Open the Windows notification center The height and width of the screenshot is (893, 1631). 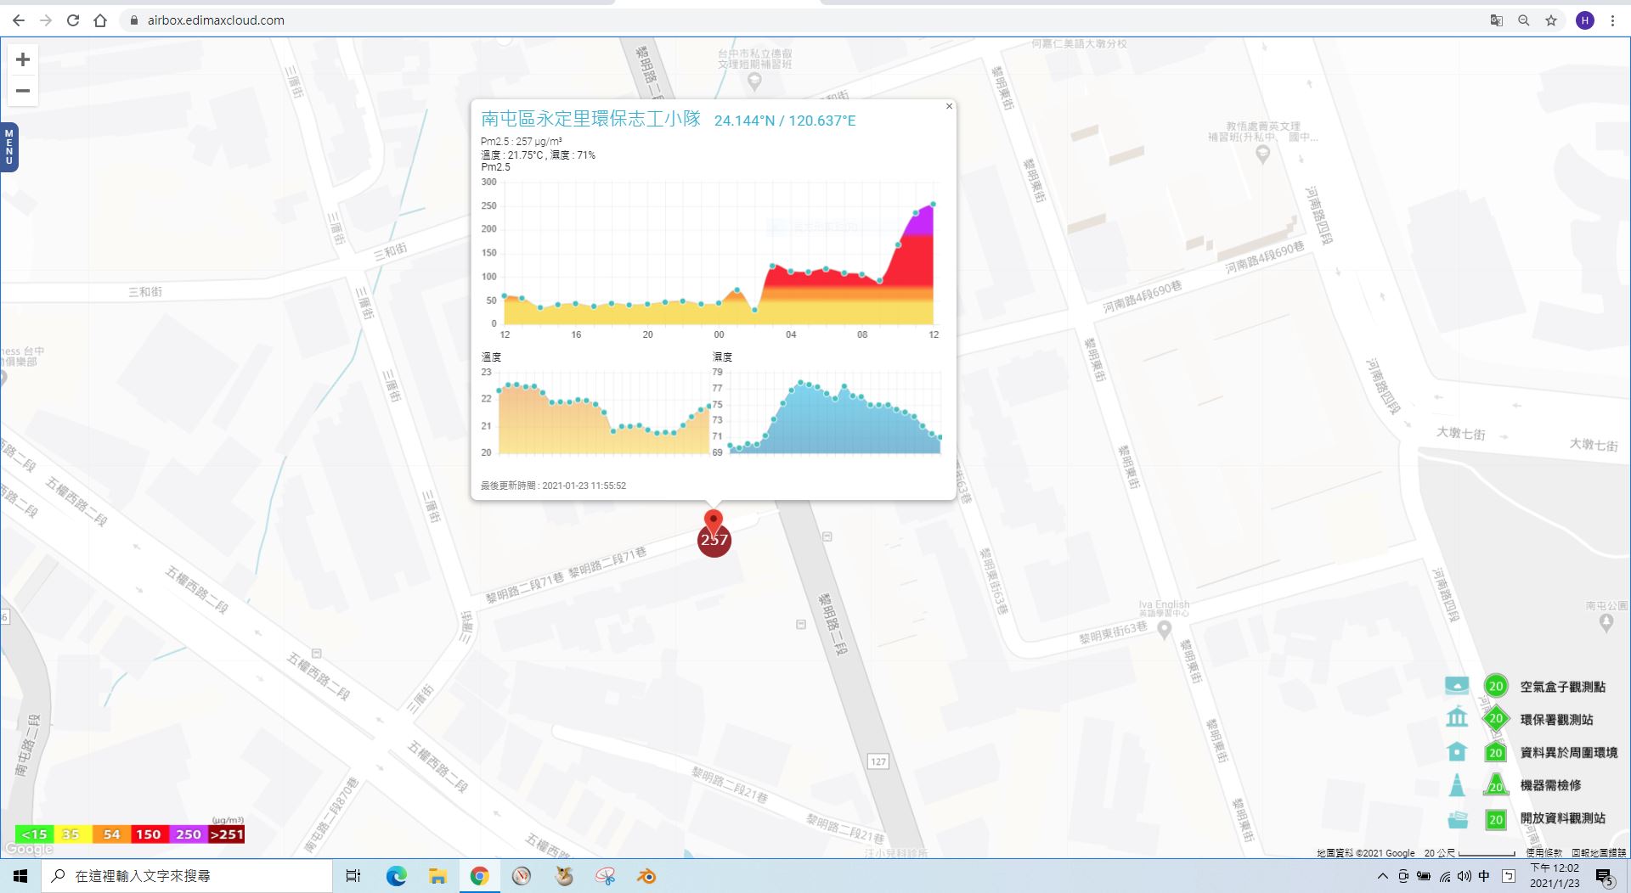coord(1604,876)
